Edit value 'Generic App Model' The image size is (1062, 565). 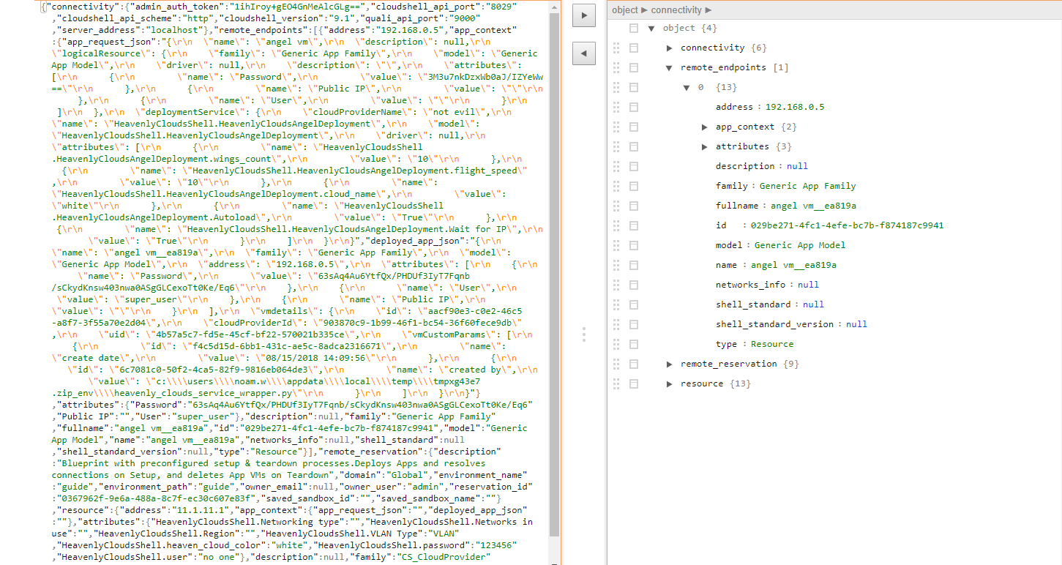799,245
